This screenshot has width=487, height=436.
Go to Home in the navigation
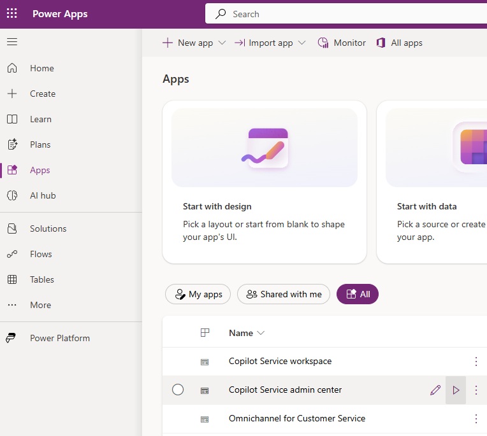[x=42, y=68]
